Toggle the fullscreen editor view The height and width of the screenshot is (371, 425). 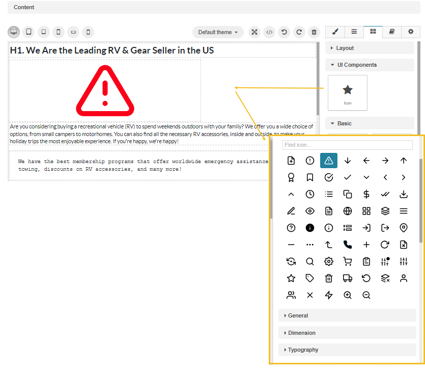(254, 32)
